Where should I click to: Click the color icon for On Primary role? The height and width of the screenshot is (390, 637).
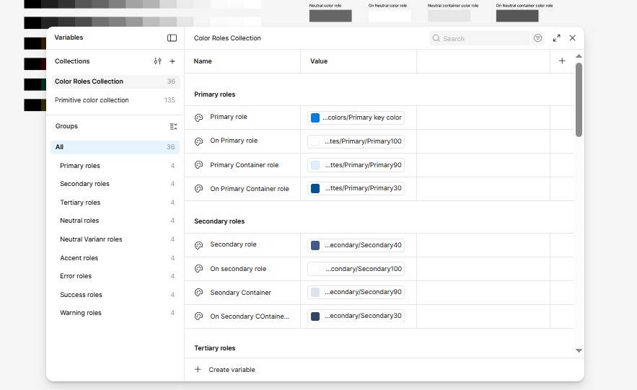click(x=198, y=141)
